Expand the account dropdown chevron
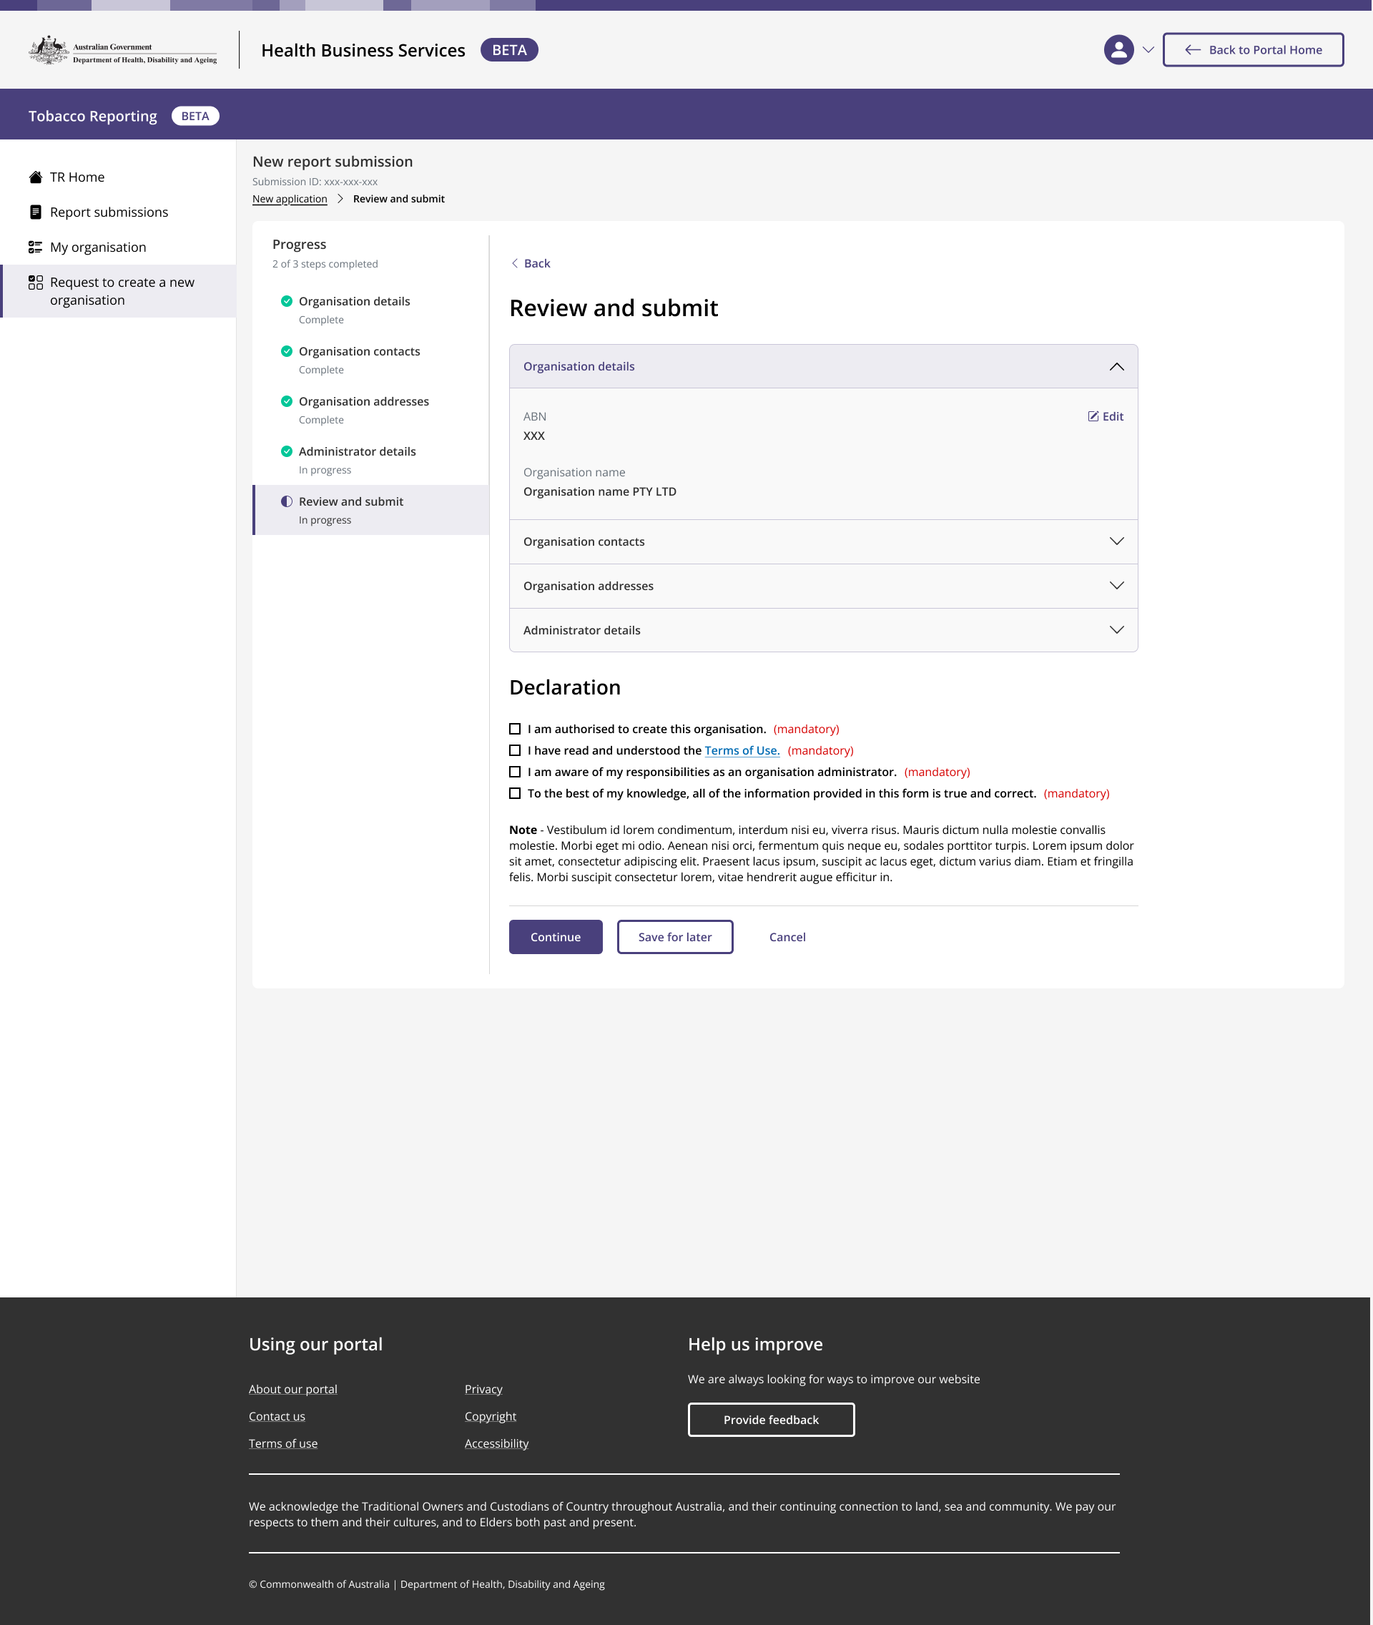Image resolution: width=1373 pixels, height=1625 pixels. point(1148,50)
